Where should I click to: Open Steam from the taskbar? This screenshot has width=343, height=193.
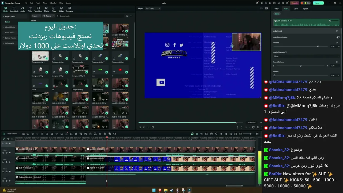coord(172,190)
